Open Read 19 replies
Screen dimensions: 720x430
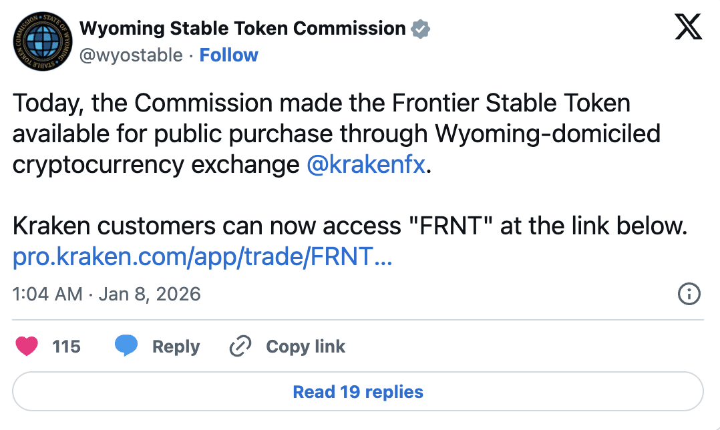[358, 391]
